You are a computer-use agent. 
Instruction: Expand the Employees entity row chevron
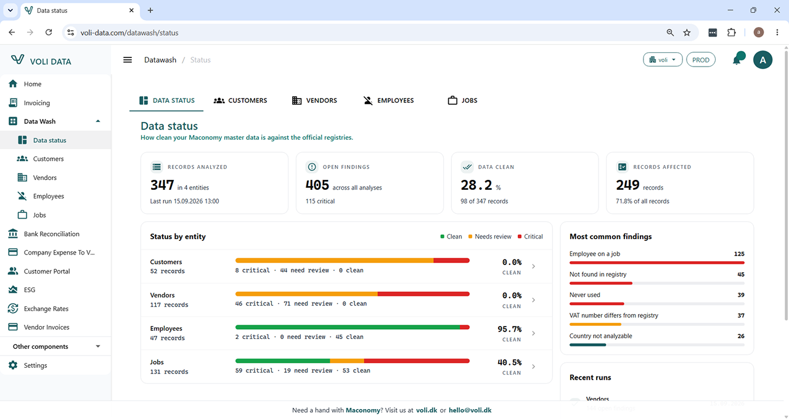click(x=534, y=333)
